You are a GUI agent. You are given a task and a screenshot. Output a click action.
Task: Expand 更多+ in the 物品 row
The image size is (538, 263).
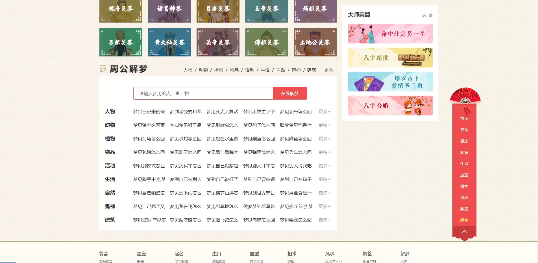pyautogui.click(x=324, y=152)
